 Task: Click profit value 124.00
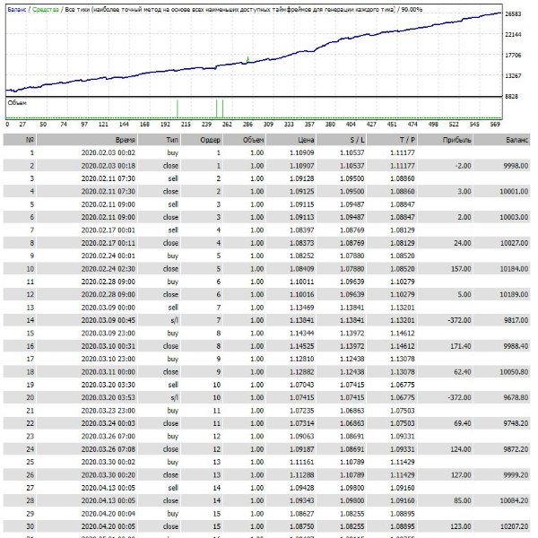(461, 449)
